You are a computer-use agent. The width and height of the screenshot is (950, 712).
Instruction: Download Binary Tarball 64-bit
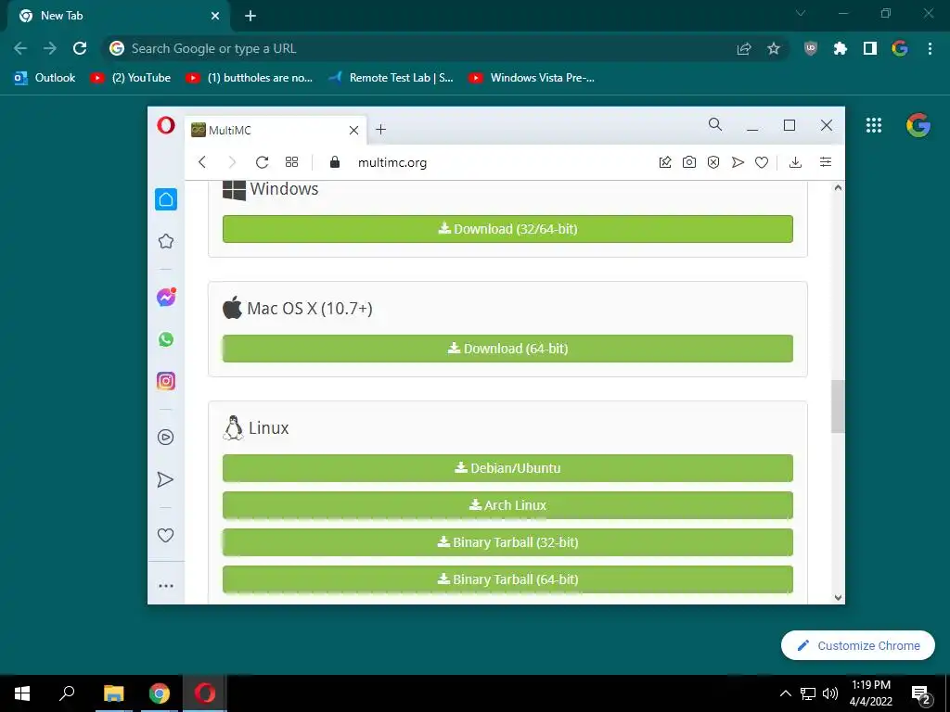[507, 579]
